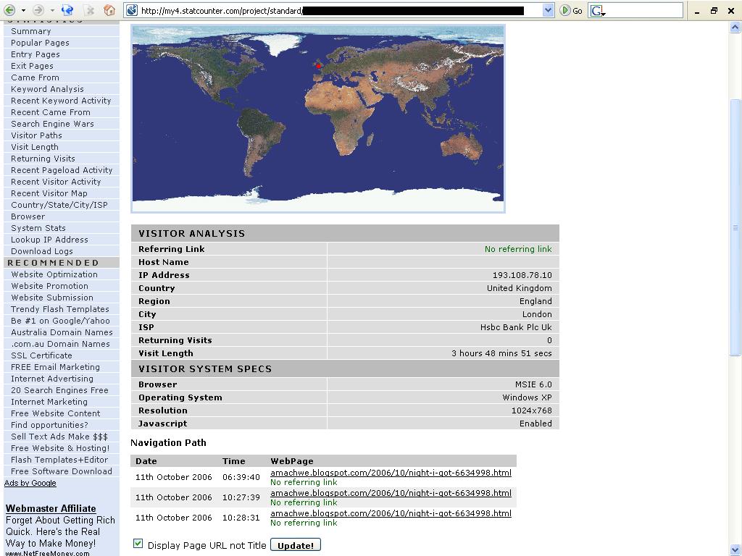Open blogspot link visited at 10:28:31
Viewport: 742px width, 556px height.
(x=391, y=513)
